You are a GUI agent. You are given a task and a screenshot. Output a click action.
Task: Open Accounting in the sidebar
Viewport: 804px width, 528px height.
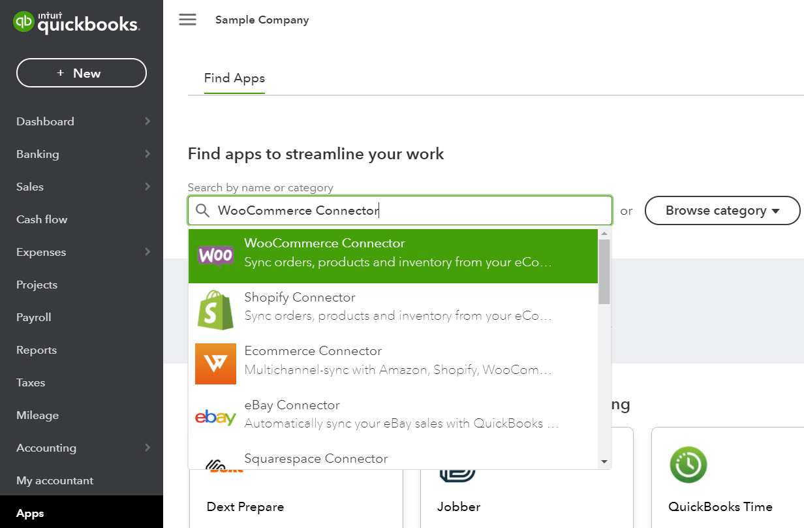click(82, 448)
